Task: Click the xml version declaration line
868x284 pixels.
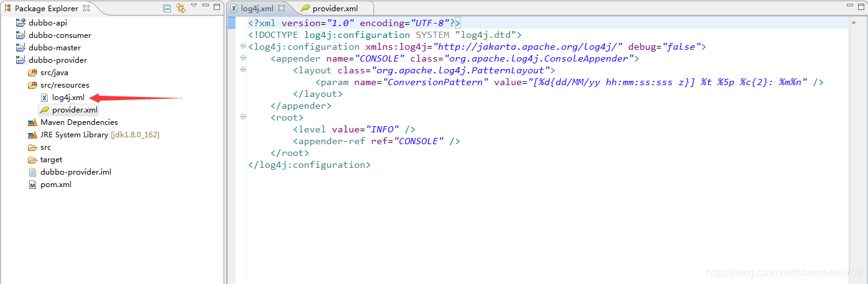Action: (354, 23)
